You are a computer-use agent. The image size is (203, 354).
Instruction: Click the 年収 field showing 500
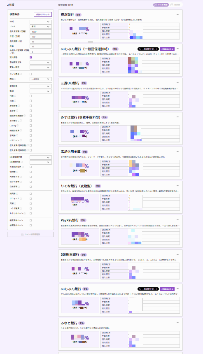point(41,37)
